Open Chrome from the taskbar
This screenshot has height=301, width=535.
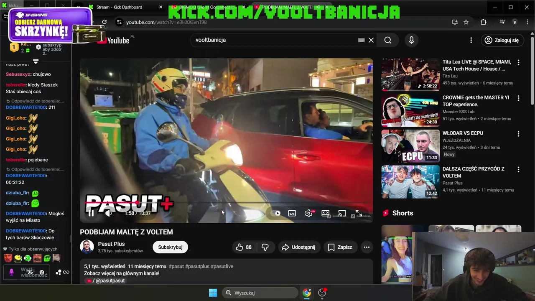pyautogui.click(x=307, y=293)
